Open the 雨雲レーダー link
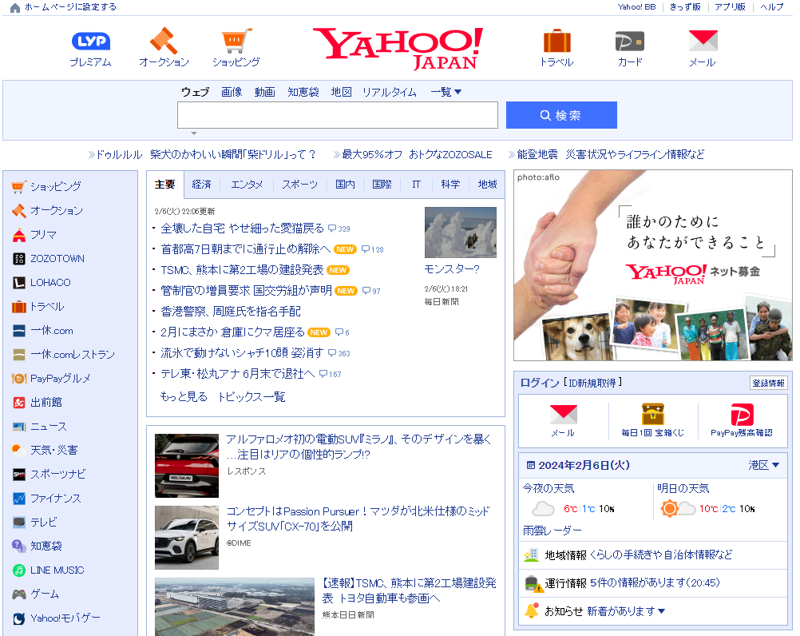The image size is (800, 636). point(552,531)
